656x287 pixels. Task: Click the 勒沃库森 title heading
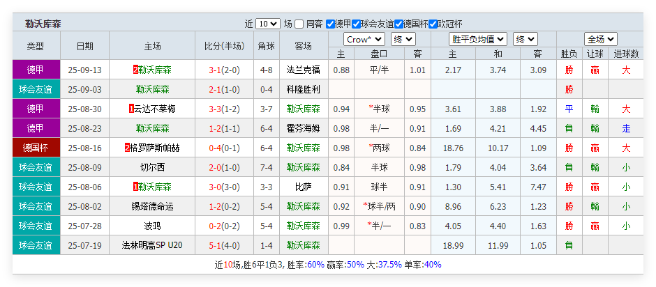(43, 24)
